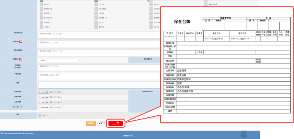Check the 操作ミス checkbox

pos(42,4)
